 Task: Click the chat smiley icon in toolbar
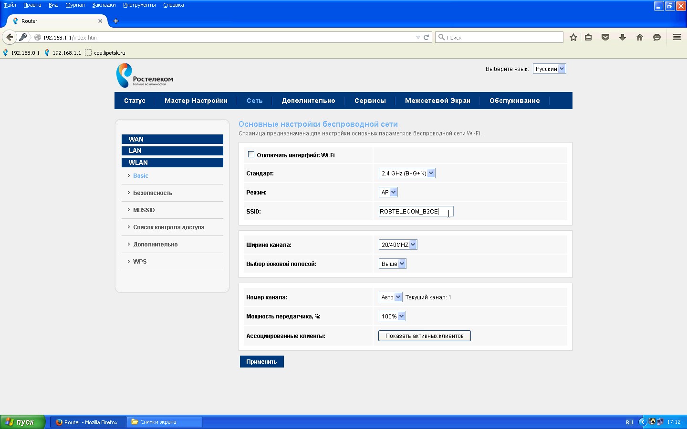point(657,37)
